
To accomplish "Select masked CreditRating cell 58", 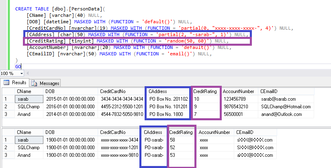I will tap(182, 140).
